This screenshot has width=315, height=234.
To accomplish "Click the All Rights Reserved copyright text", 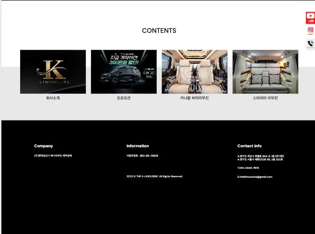I will tap(154, 176).
